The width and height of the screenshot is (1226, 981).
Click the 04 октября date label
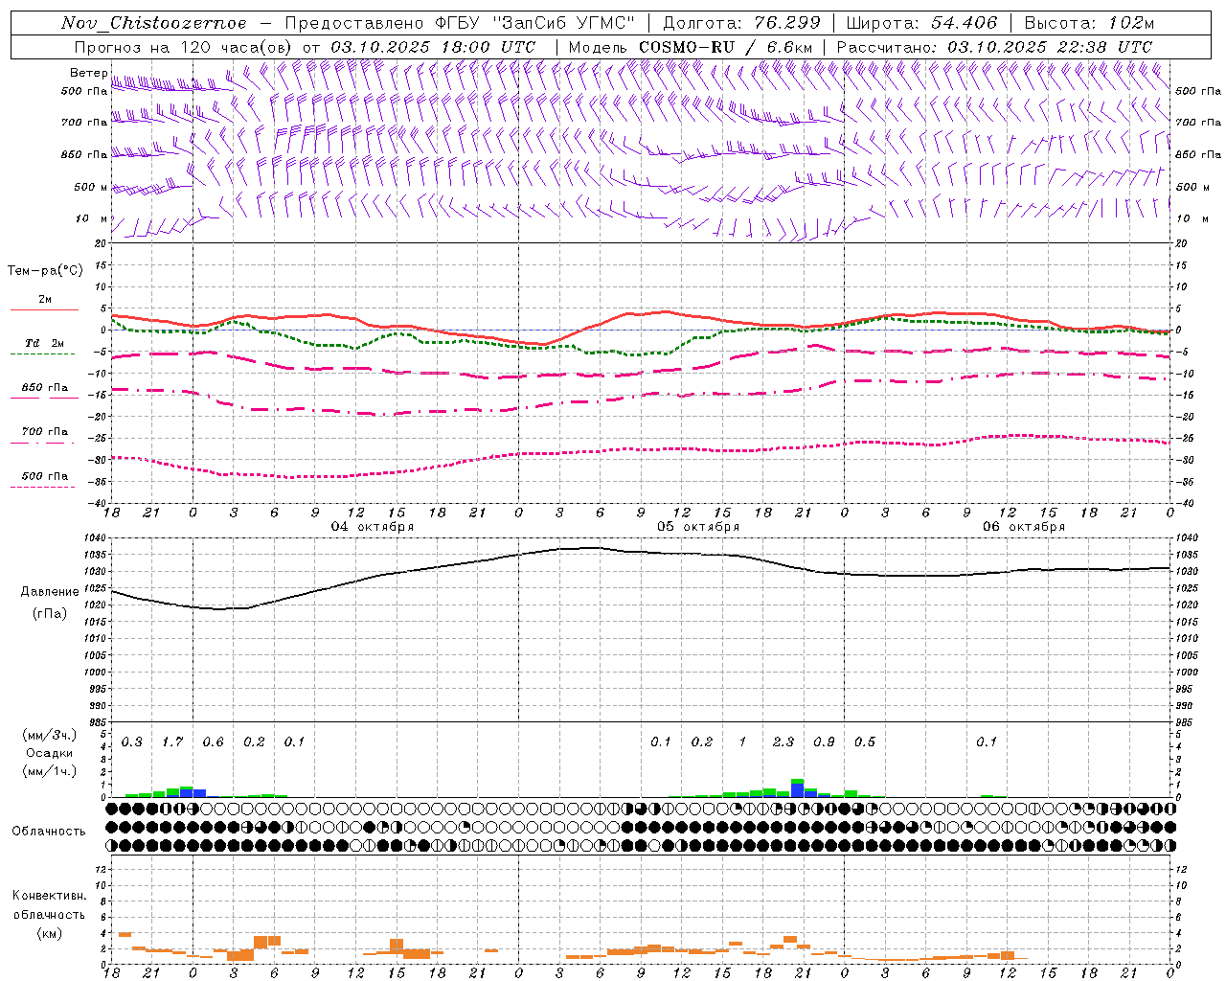[x=373, y=527]
